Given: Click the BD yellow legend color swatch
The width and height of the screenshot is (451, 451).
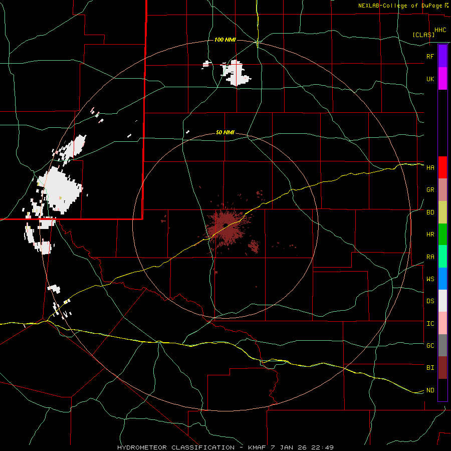Looking at the screenshot, I should pos(442,212).
